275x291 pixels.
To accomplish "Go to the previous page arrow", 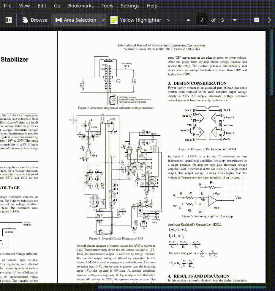I will coord(188,20).
